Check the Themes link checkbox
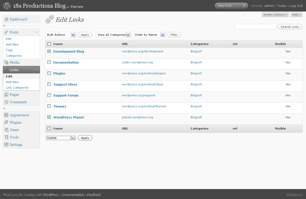The height and width of the screenshot is (199, 306). tap(49, 106)
